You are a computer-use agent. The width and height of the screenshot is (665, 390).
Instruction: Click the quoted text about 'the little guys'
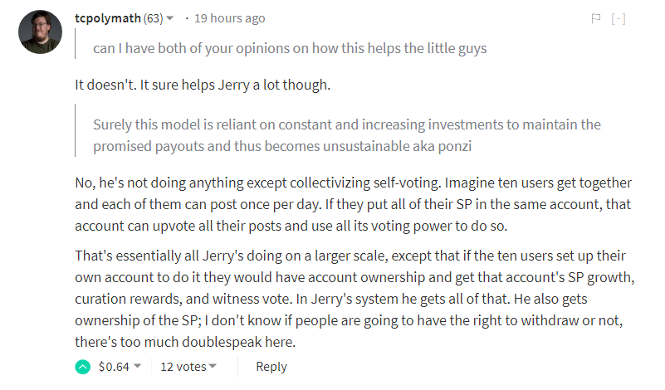(290, 48)
